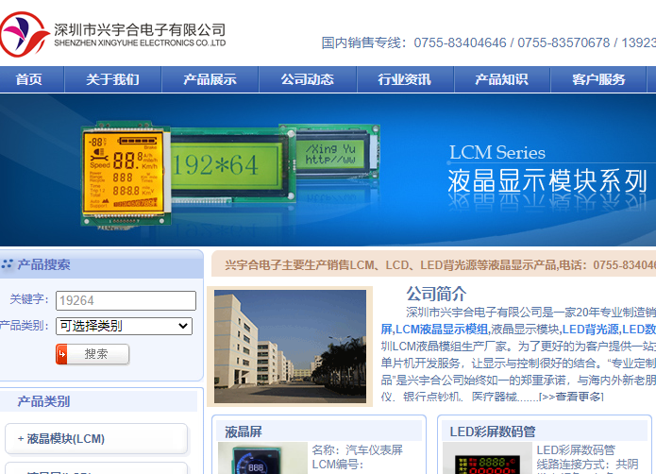Click the 公司简介 heading
656x474 pixels.
[x=436, y=294]
